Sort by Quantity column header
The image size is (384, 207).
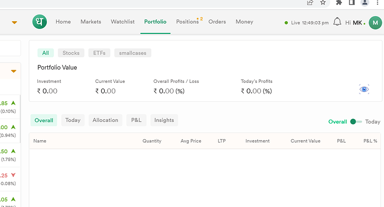tap(152, 141)
